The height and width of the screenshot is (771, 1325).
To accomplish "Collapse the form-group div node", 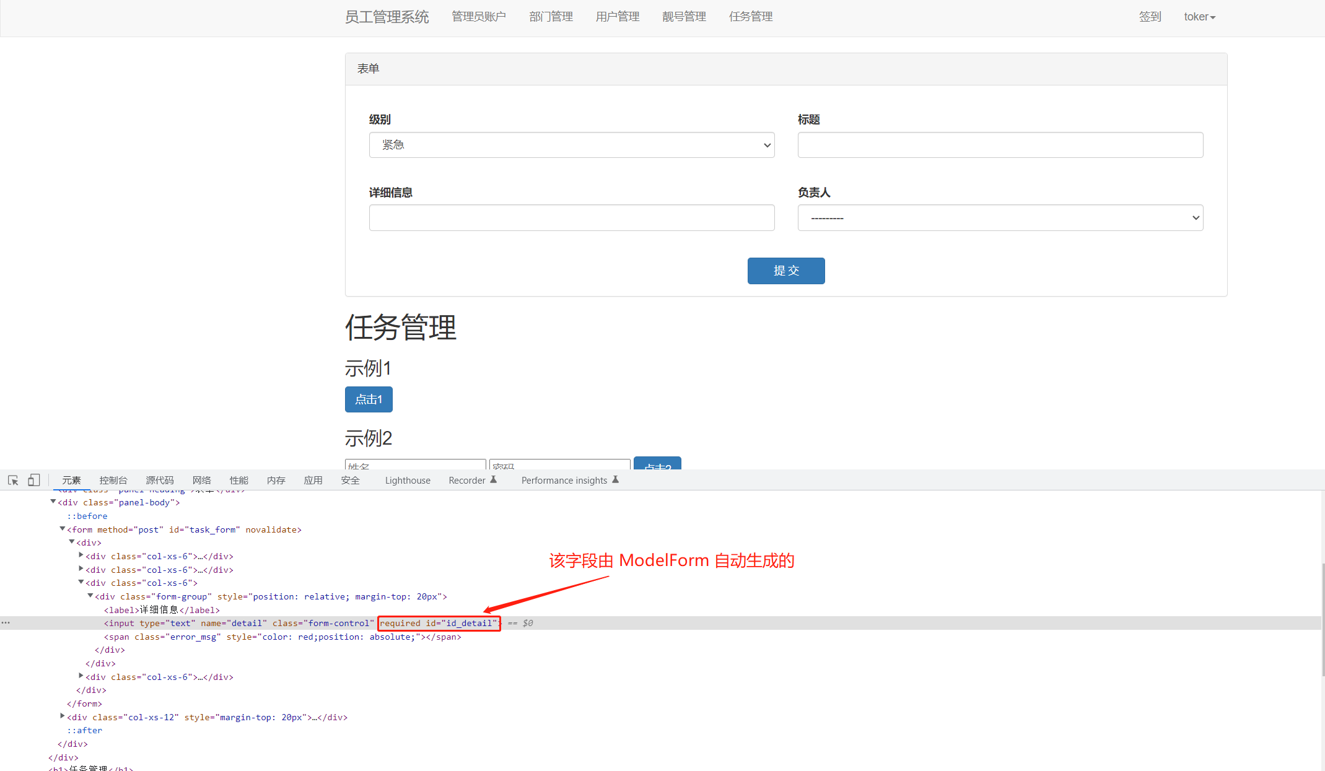I will click(x=90, y=596).
